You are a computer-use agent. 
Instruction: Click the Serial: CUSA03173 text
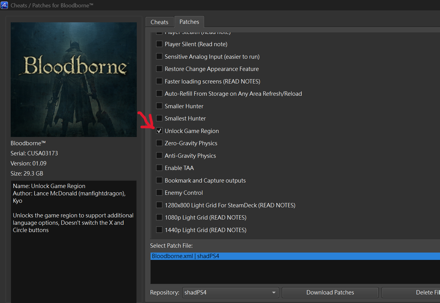pos(34,153)
